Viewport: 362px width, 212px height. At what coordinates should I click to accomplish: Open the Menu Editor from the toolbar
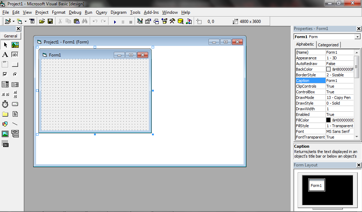pos(32,21)
